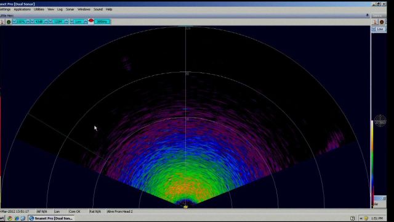Viewport: 394px width, 222px height.
Task: Open the Sonar menu
Action: point(70,9)
